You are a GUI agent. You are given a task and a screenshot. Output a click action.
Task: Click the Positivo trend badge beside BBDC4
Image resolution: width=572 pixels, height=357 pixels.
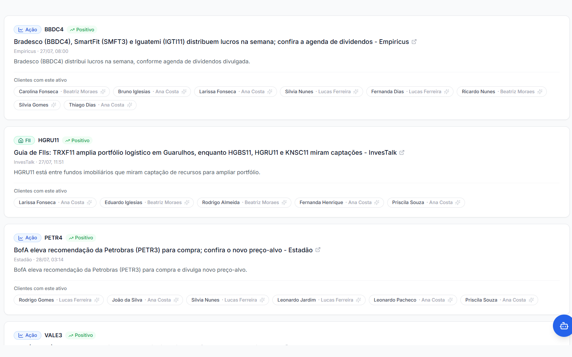[82, 30]
